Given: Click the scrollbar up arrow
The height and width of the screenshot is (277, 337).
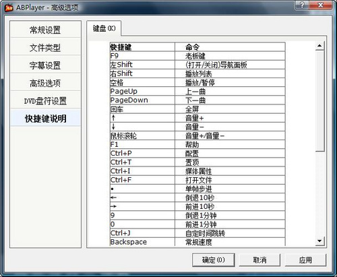Looking at the screenshot, I should click(319, 46).
